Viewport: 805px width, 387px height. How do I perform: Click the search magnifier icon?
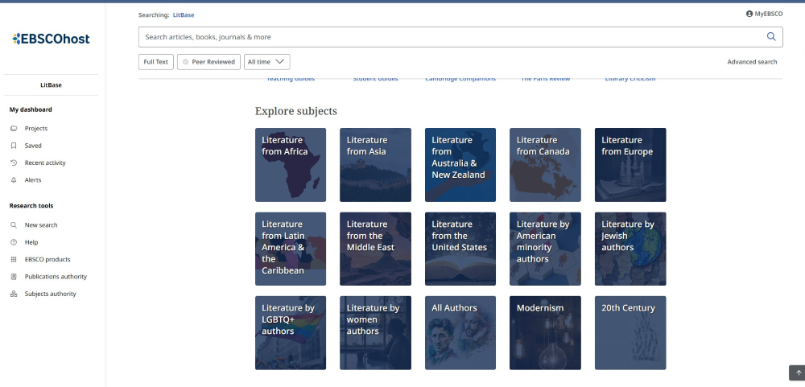[x=770, y=36]
